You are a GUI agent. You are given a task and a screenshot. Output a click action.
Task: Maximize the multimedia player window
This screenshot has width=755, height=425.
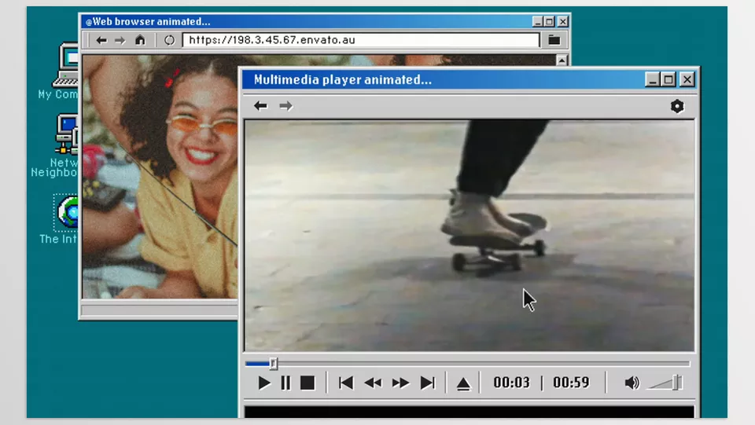click(x=668, y=79)
